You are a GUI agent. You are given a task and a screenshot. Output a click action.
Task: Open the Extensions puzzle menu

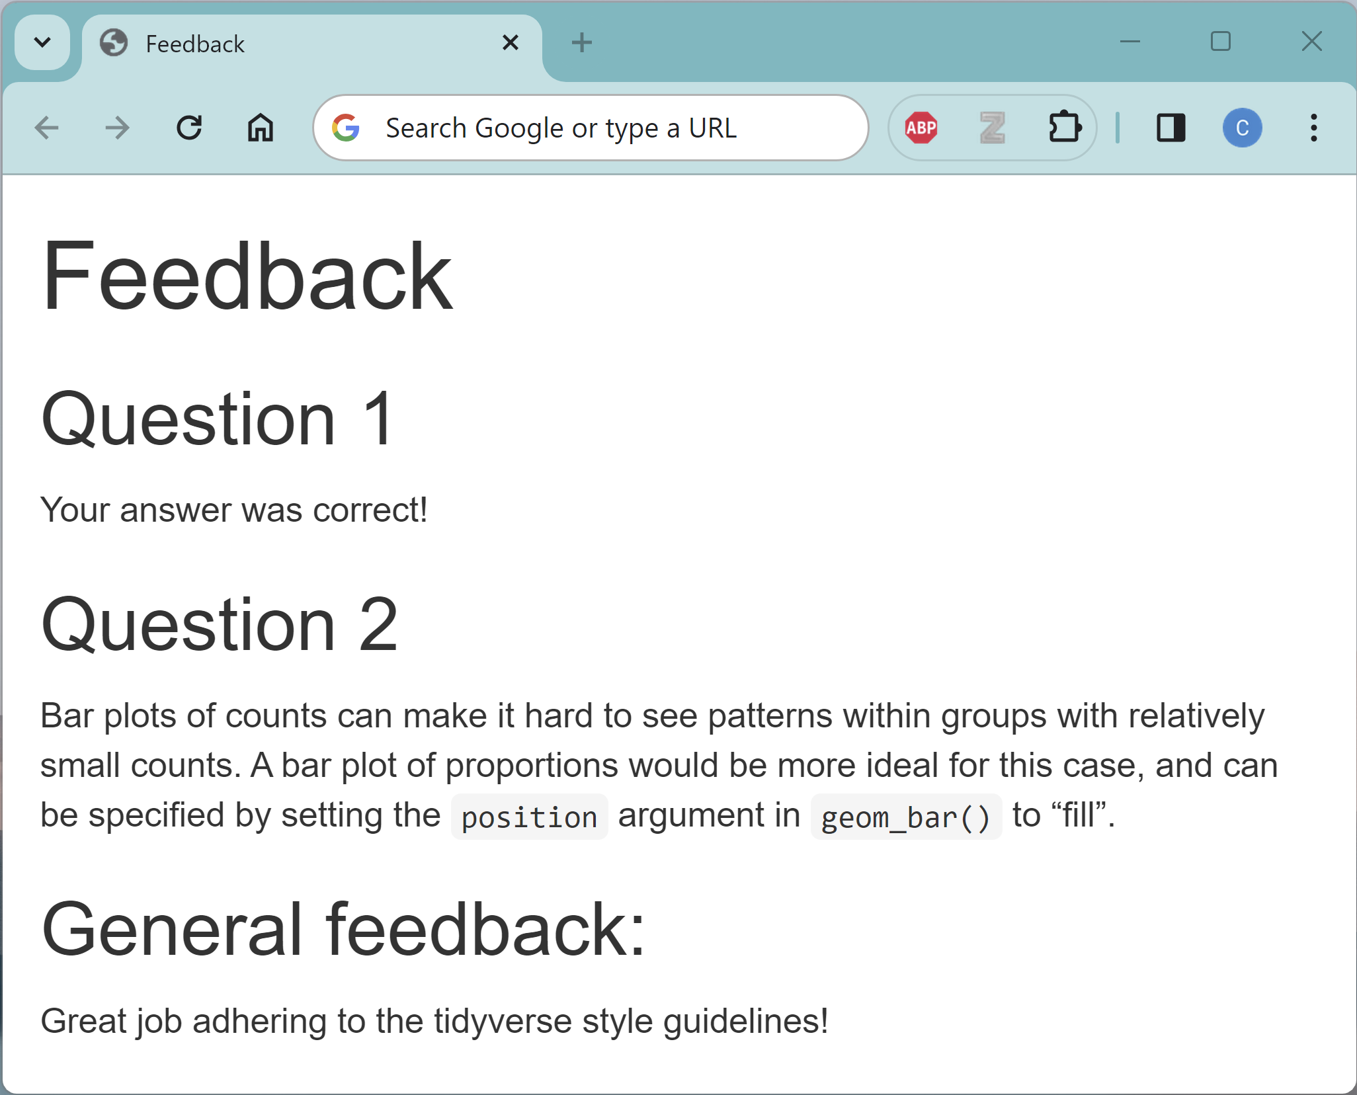pyautogui.click(x=1064, y=128)
